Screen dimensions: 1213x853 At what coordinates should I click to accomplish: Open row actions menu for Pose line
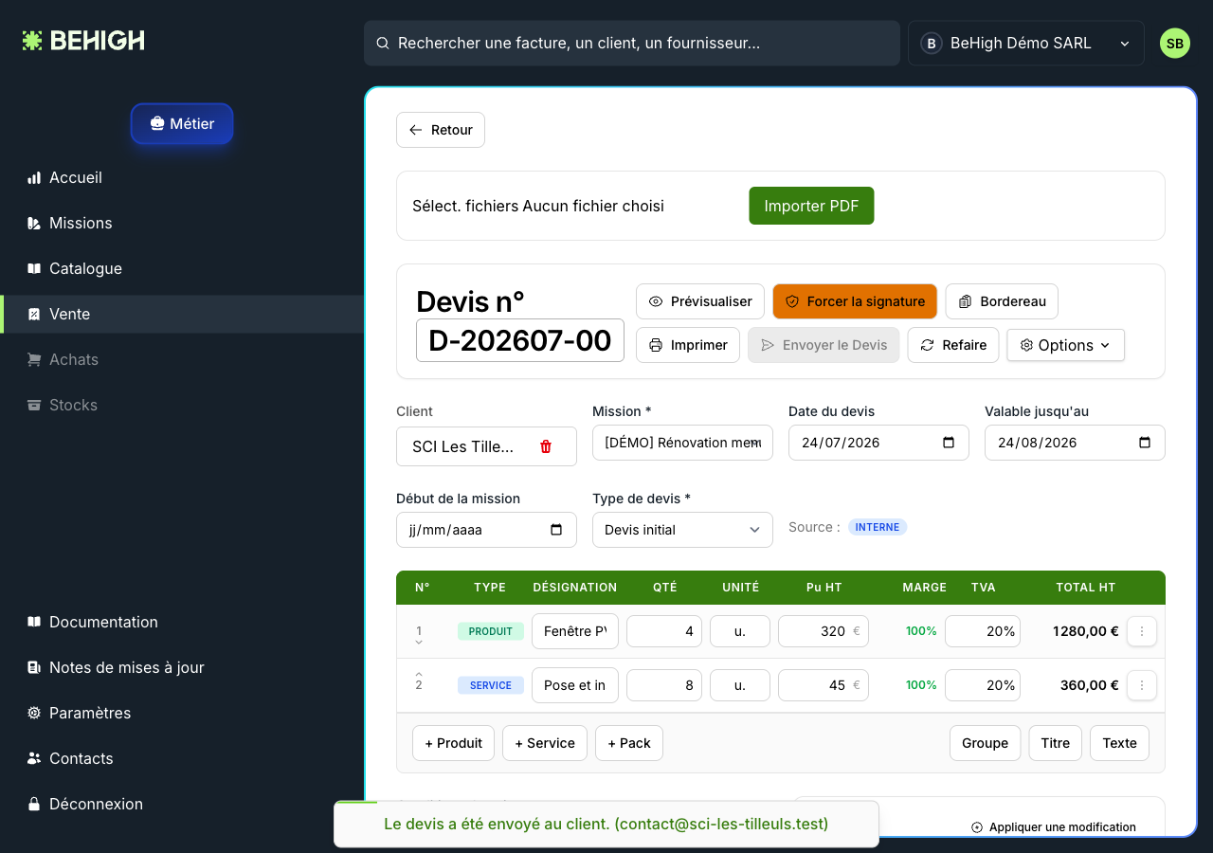click(1142, 685)
